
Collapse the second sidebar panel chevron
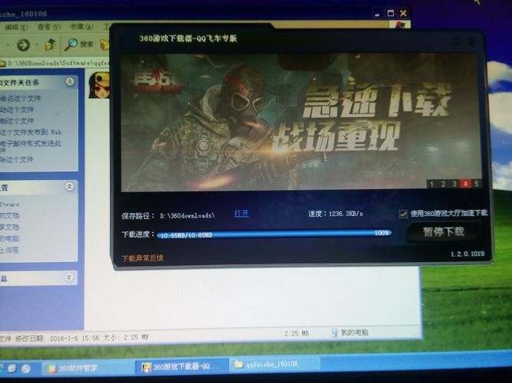click(x=70, y=187)
